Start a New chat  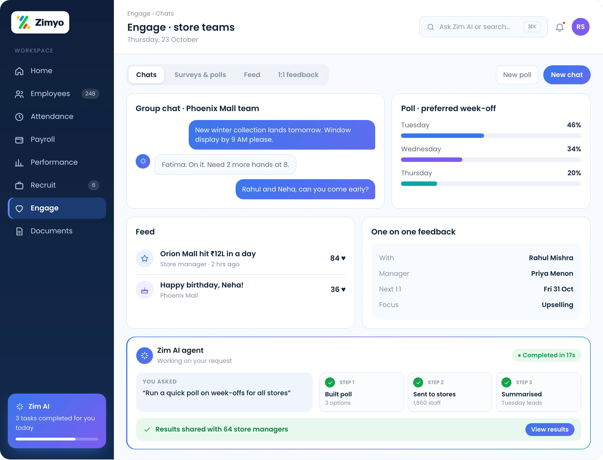point(567,75)
